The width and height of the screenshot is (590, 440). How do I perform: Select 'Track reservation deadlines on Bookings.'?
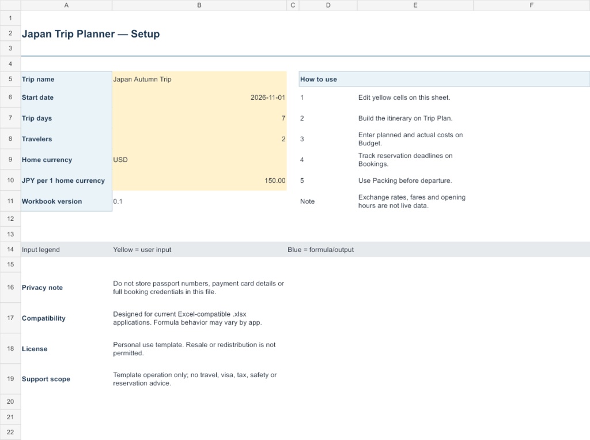click(415, 159)
